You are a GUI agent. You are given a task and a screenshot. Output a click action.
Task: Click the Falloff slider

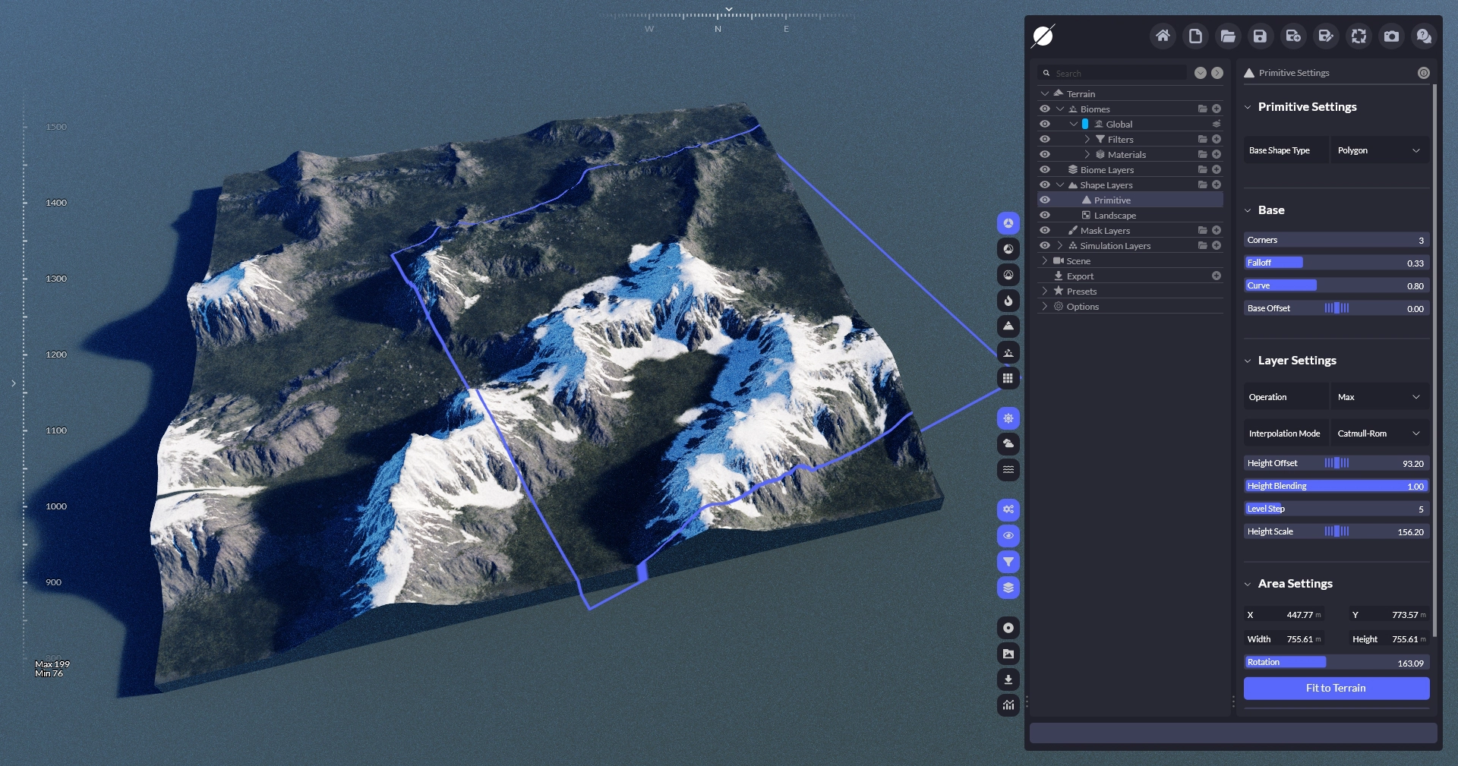[x=1336, y=263]
